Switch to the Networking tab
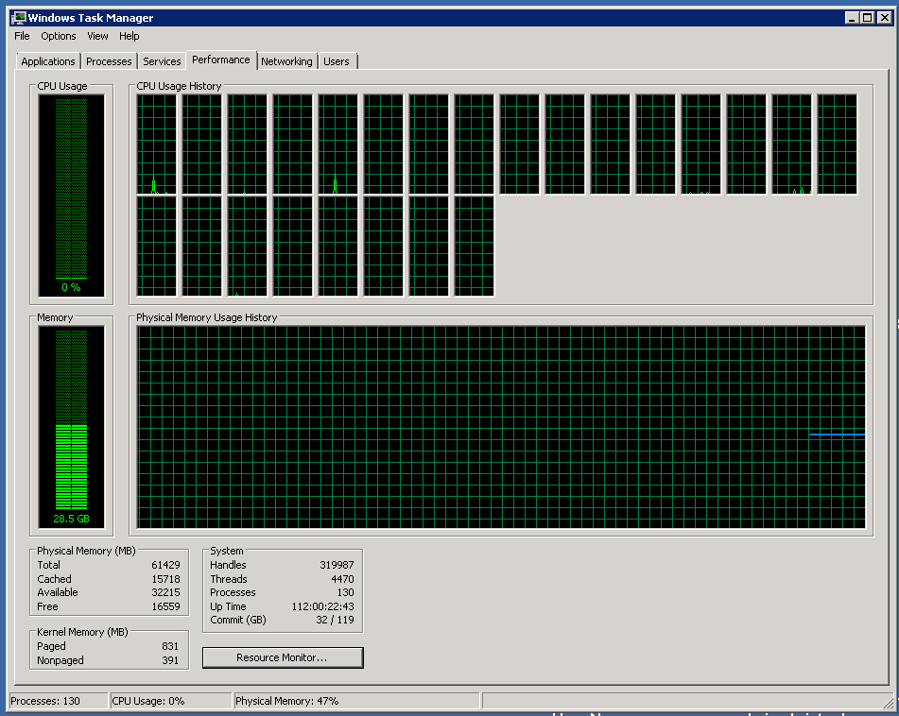This screenshot has width=899, height=716. click(286, 61)
